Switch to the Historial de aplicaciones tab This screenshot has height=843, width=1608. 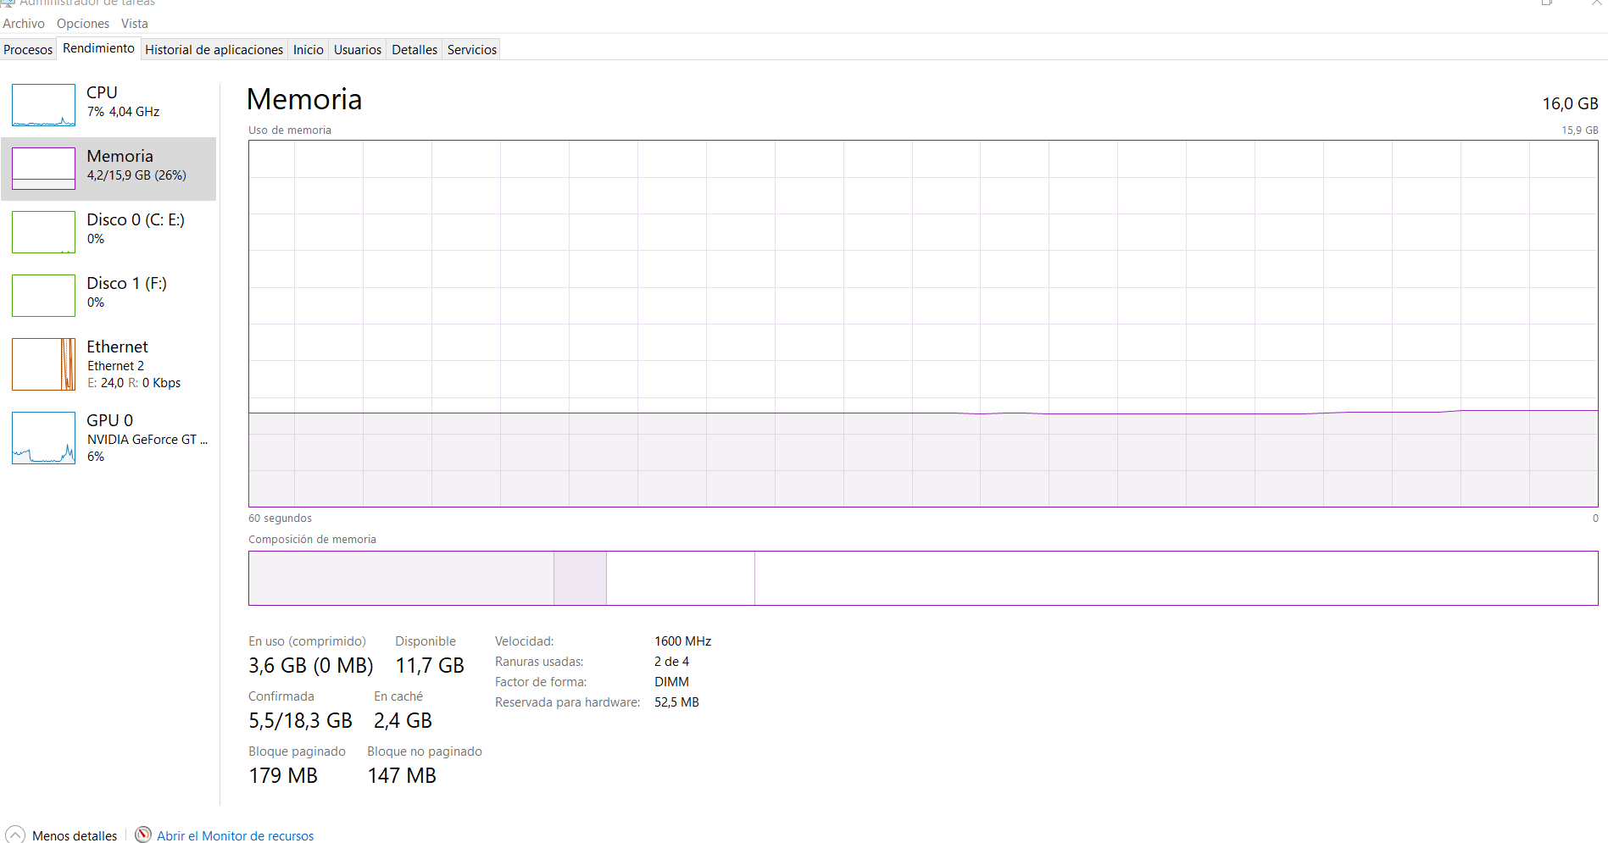click(x=214, y=50)
